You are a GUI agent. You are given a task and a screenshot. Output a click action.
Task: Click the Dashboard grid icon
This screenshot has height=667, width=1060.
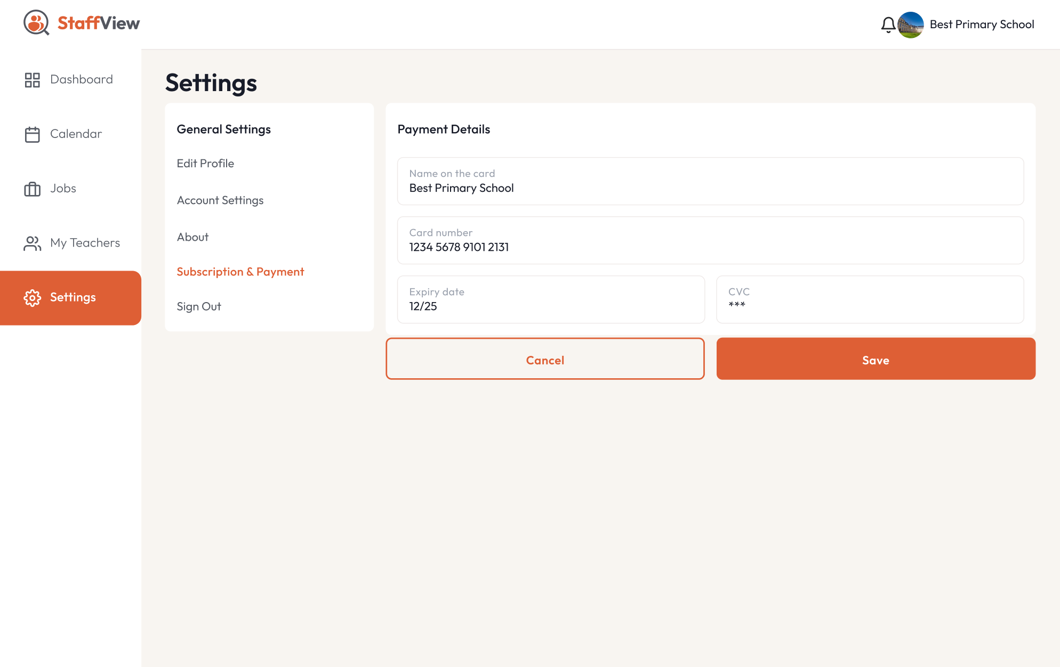pos(32,80)
